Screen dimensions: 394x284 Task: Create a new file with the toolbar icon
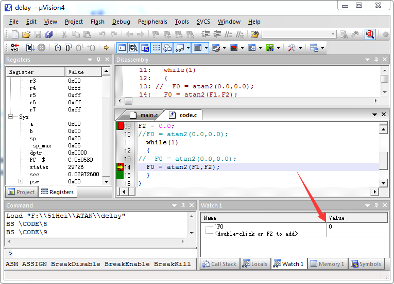[15, 34]
